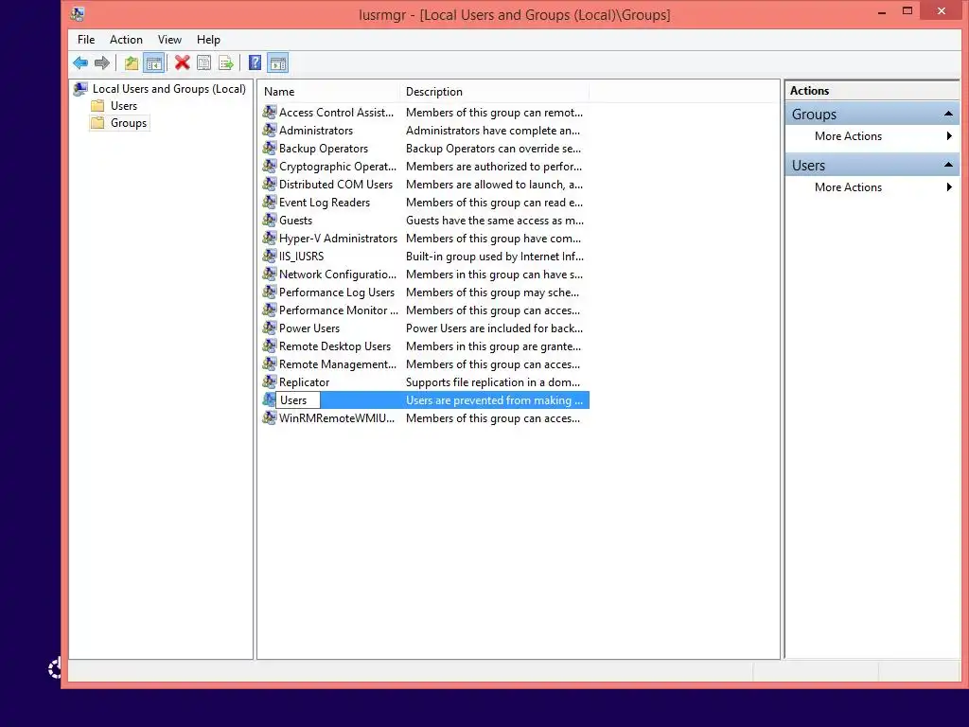Select the Performance Log Users row
The width and height of the screenshot is (969, 727).
pos(425,292)
